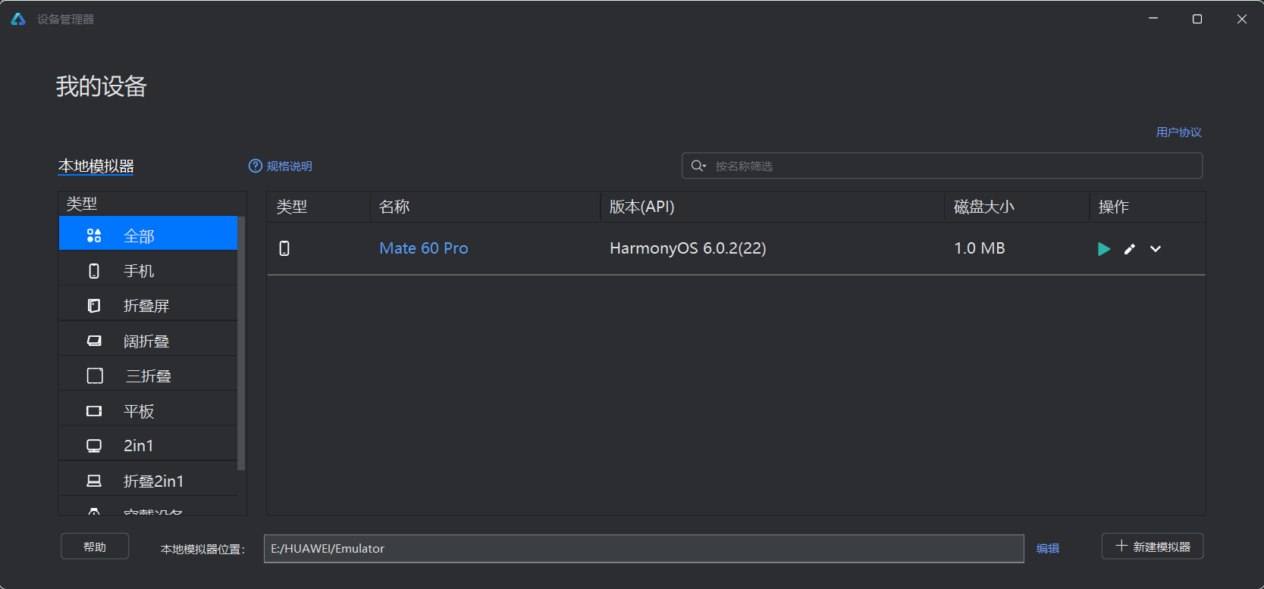Click 编辑 to edit emulator location
The image size is (1264, 589).
1047,549
